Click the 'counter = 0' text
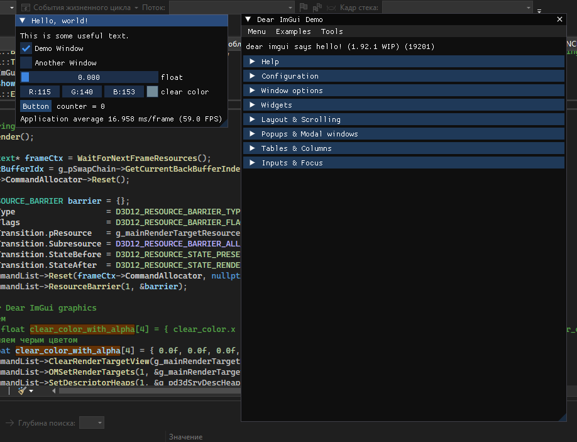 pos(80,106)
